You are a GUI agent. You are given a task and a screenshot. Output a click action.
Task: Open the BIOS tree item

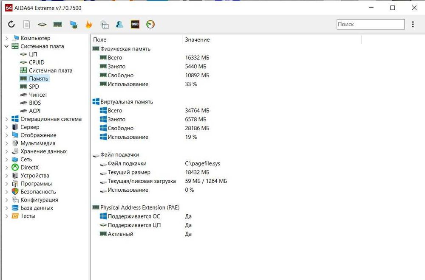click(35, 103)
